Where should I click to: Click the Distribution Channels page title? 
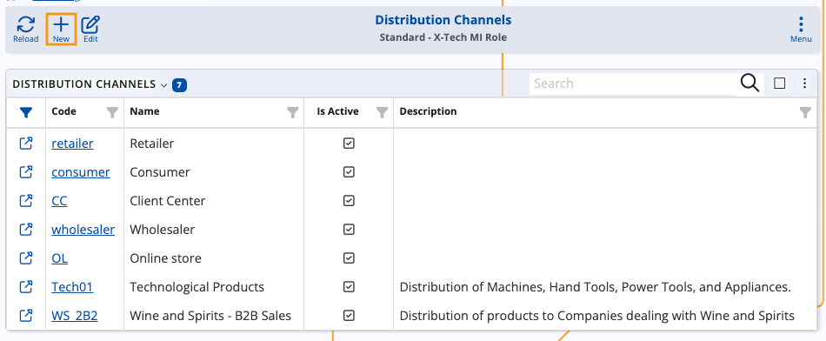(443, 20)
